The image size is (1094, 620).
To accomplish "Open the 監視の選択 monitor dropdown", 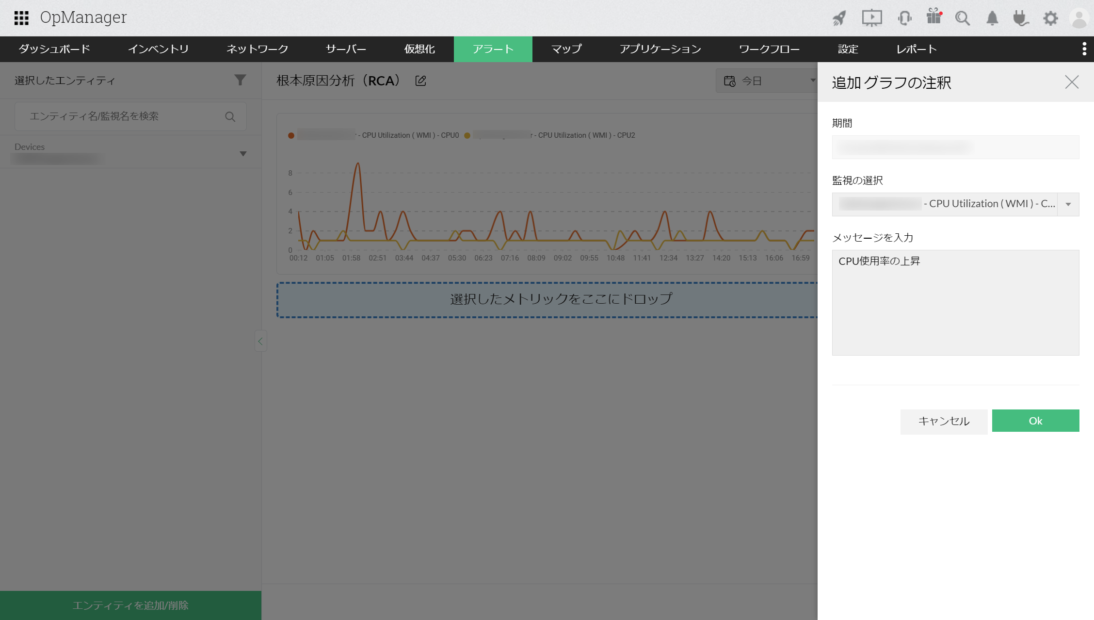I will (x=1068, y=204).
